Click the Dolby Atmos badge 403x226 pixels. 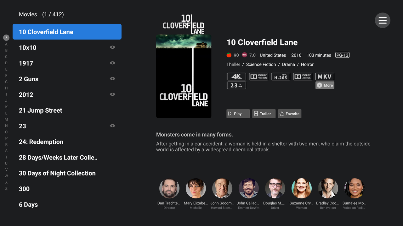pyautogui.click(x=303, y=77)
